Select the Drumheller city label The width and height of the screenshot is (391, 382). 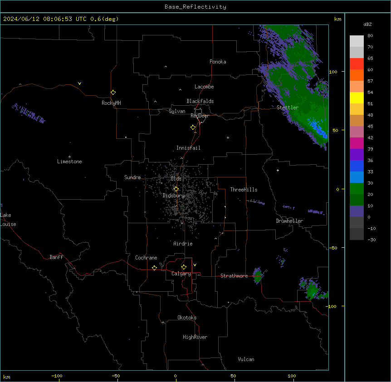point(289,221)
